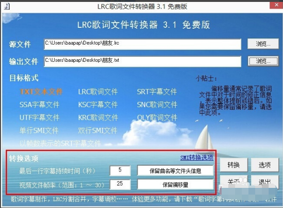Click 浏览 button for source file

pyautogui.click(x=263, y=44)
